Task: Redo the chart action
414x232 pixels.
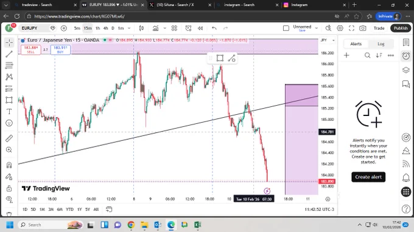Action: point(225,28)
